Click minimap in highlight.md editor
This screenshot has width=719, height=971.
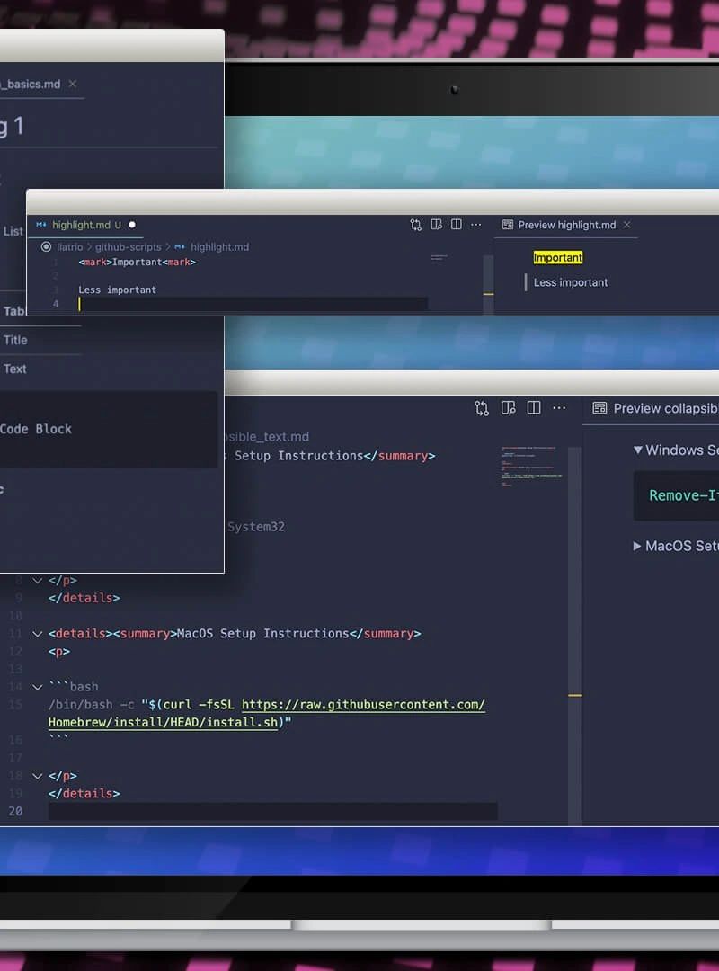pyautogui.click(x=439, y=257)
